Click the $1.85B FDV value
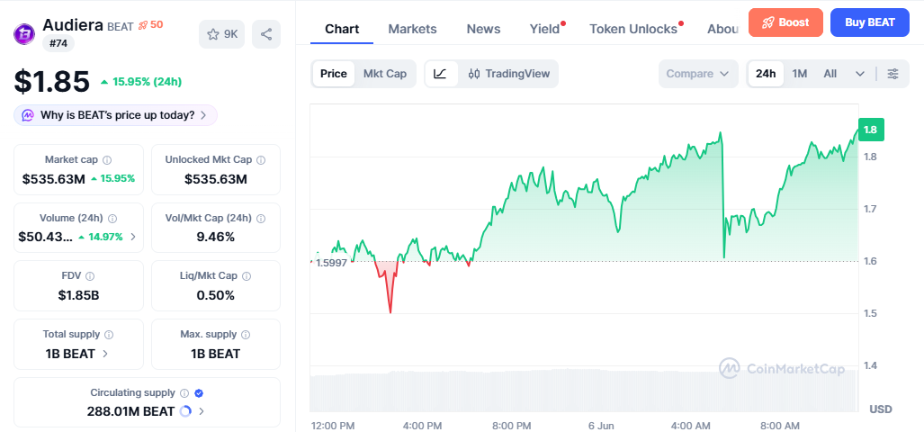Screen dimensions: 924x432 (x=78, y=295)
